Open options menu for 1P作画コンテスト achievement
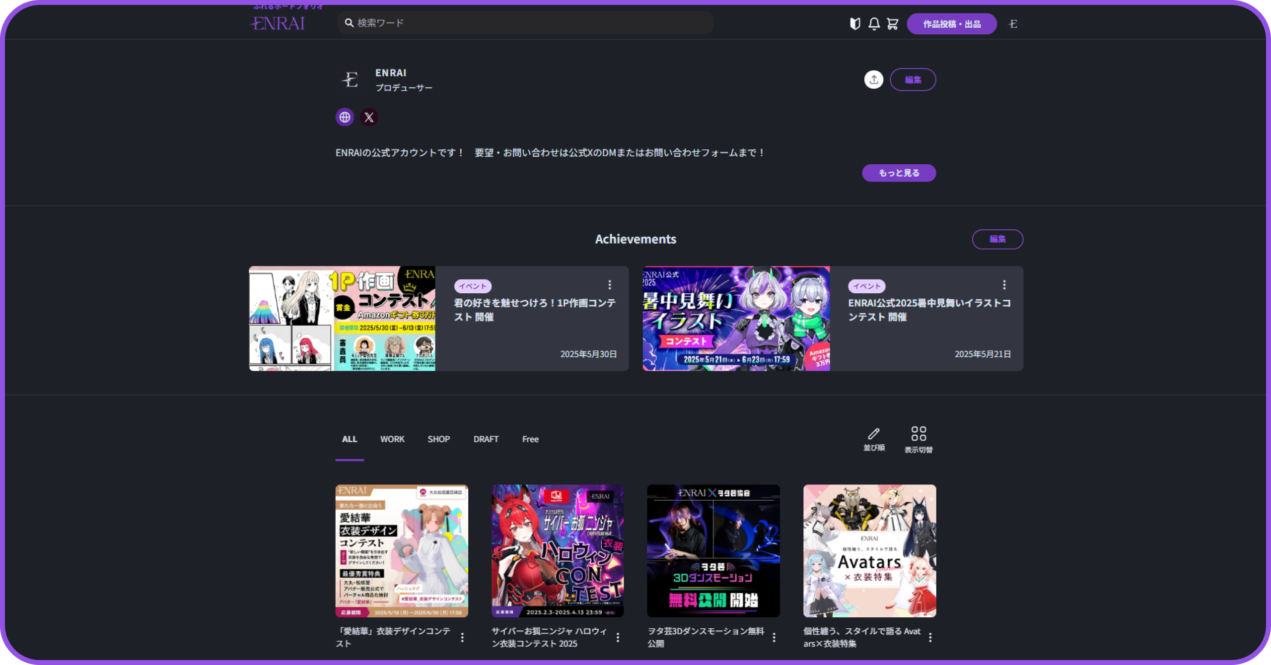Viewport: 1271px width, 665px height. coord(610,285)
